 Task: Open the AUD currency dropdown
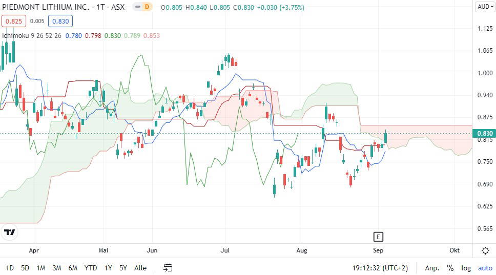point(485,7)
